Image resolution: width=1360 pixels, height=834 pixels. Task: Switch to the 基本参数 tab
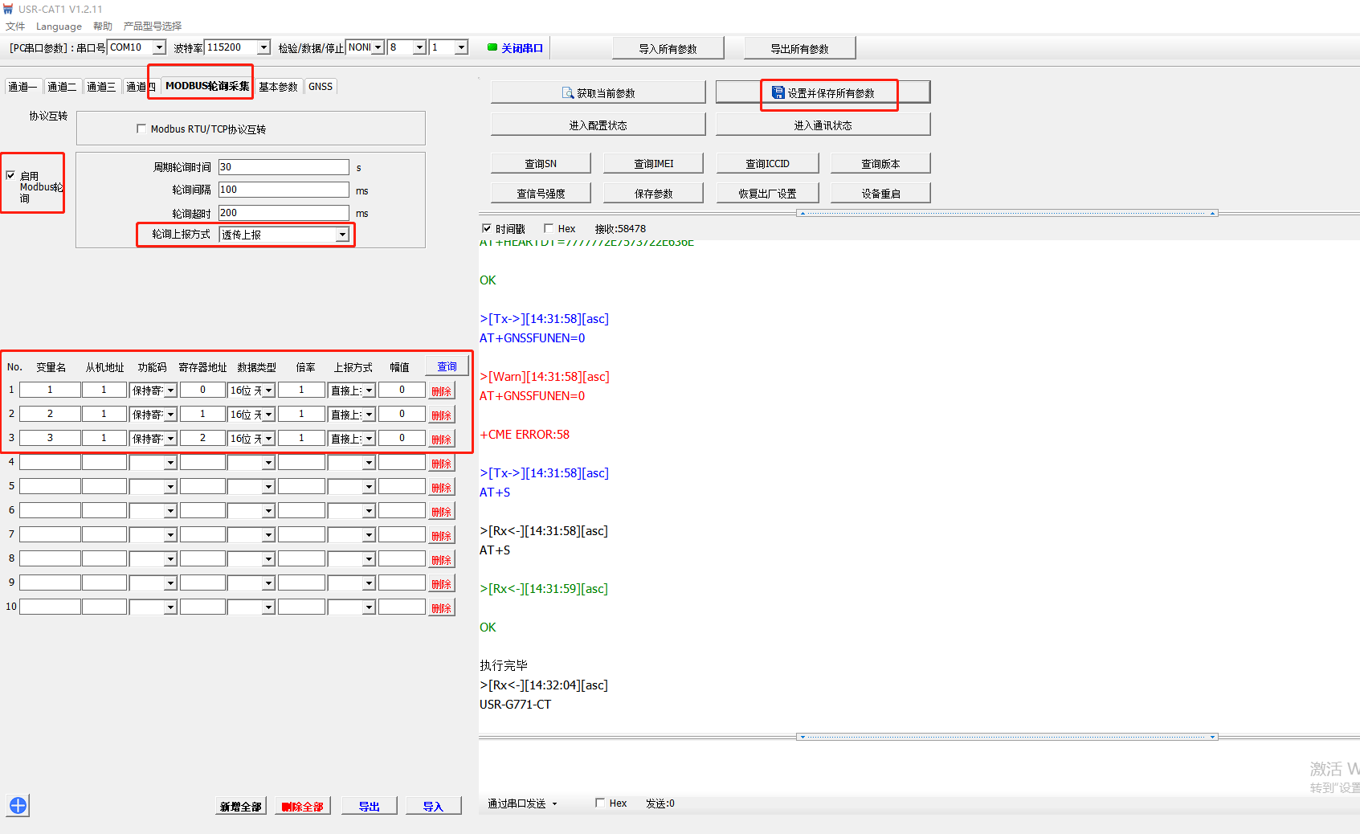point(278,87)
